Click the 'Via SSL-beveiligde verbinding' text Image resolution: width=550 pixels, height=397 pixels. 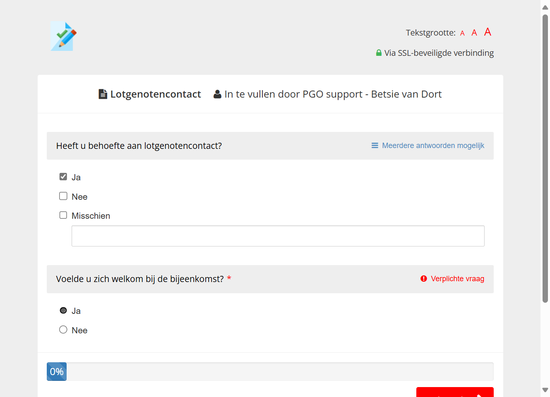click(x=439, y=53)
